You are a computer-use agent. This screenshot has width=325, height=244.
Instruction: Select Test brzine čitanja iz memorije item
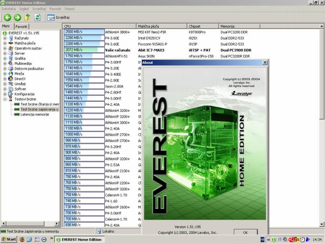[x=39, y=104]
